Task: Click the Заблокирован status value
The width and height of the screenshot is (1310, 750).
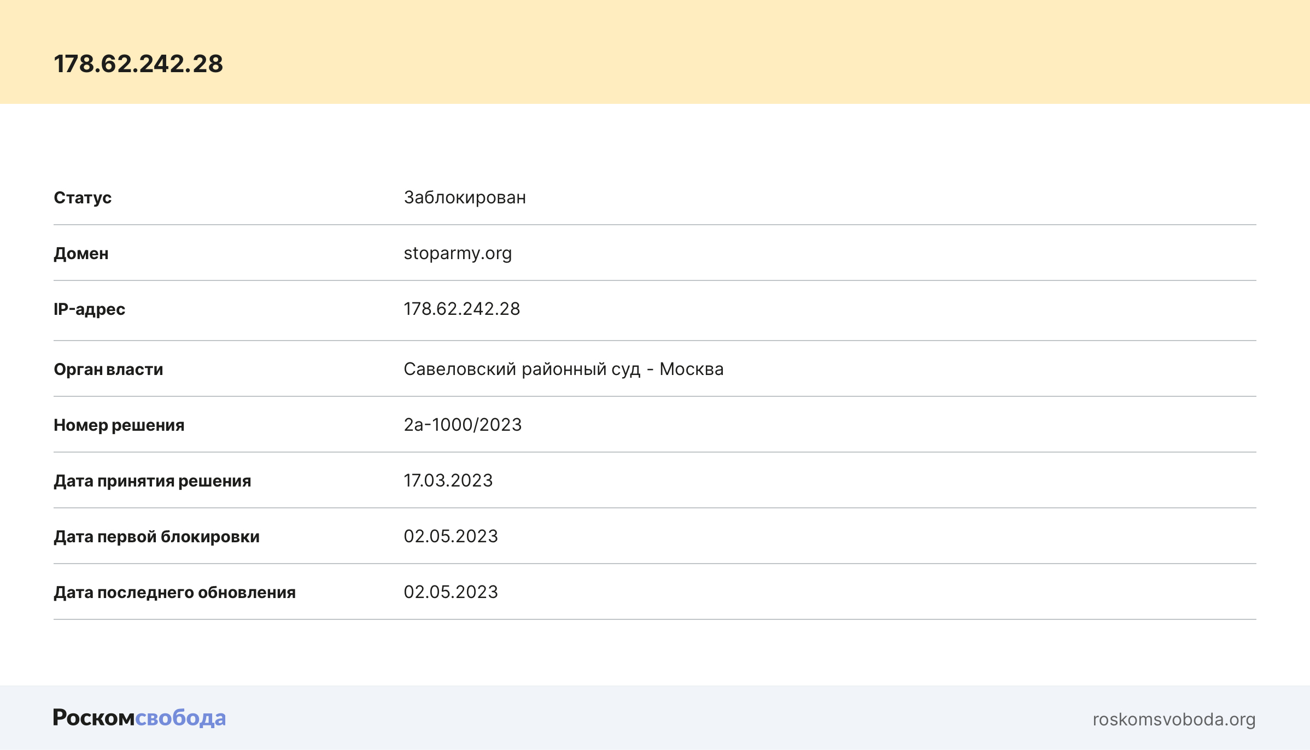Action: [465, 197]
